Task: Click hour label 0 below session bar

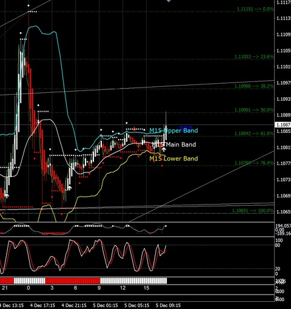Action: [x=28, y=288]
